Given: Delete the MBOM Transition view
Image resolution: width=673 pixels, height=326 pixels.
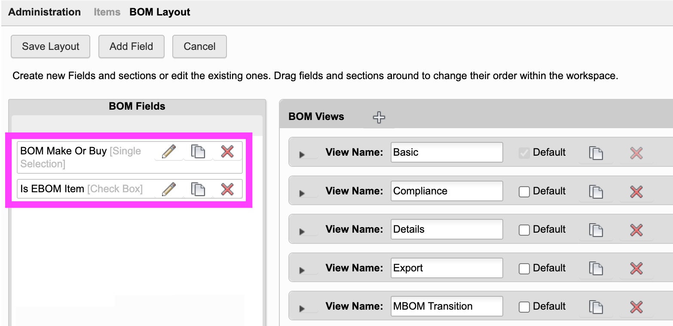Looking at the screenshot, I should coord(636,307).
